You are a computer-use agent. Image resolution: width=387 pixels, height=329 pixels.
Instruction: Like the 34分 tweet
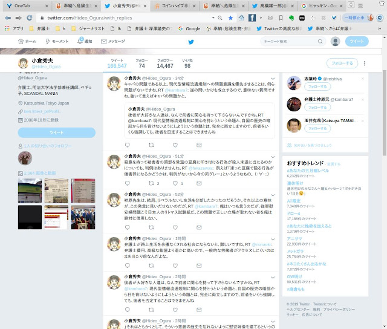click(x=175, y=145)
